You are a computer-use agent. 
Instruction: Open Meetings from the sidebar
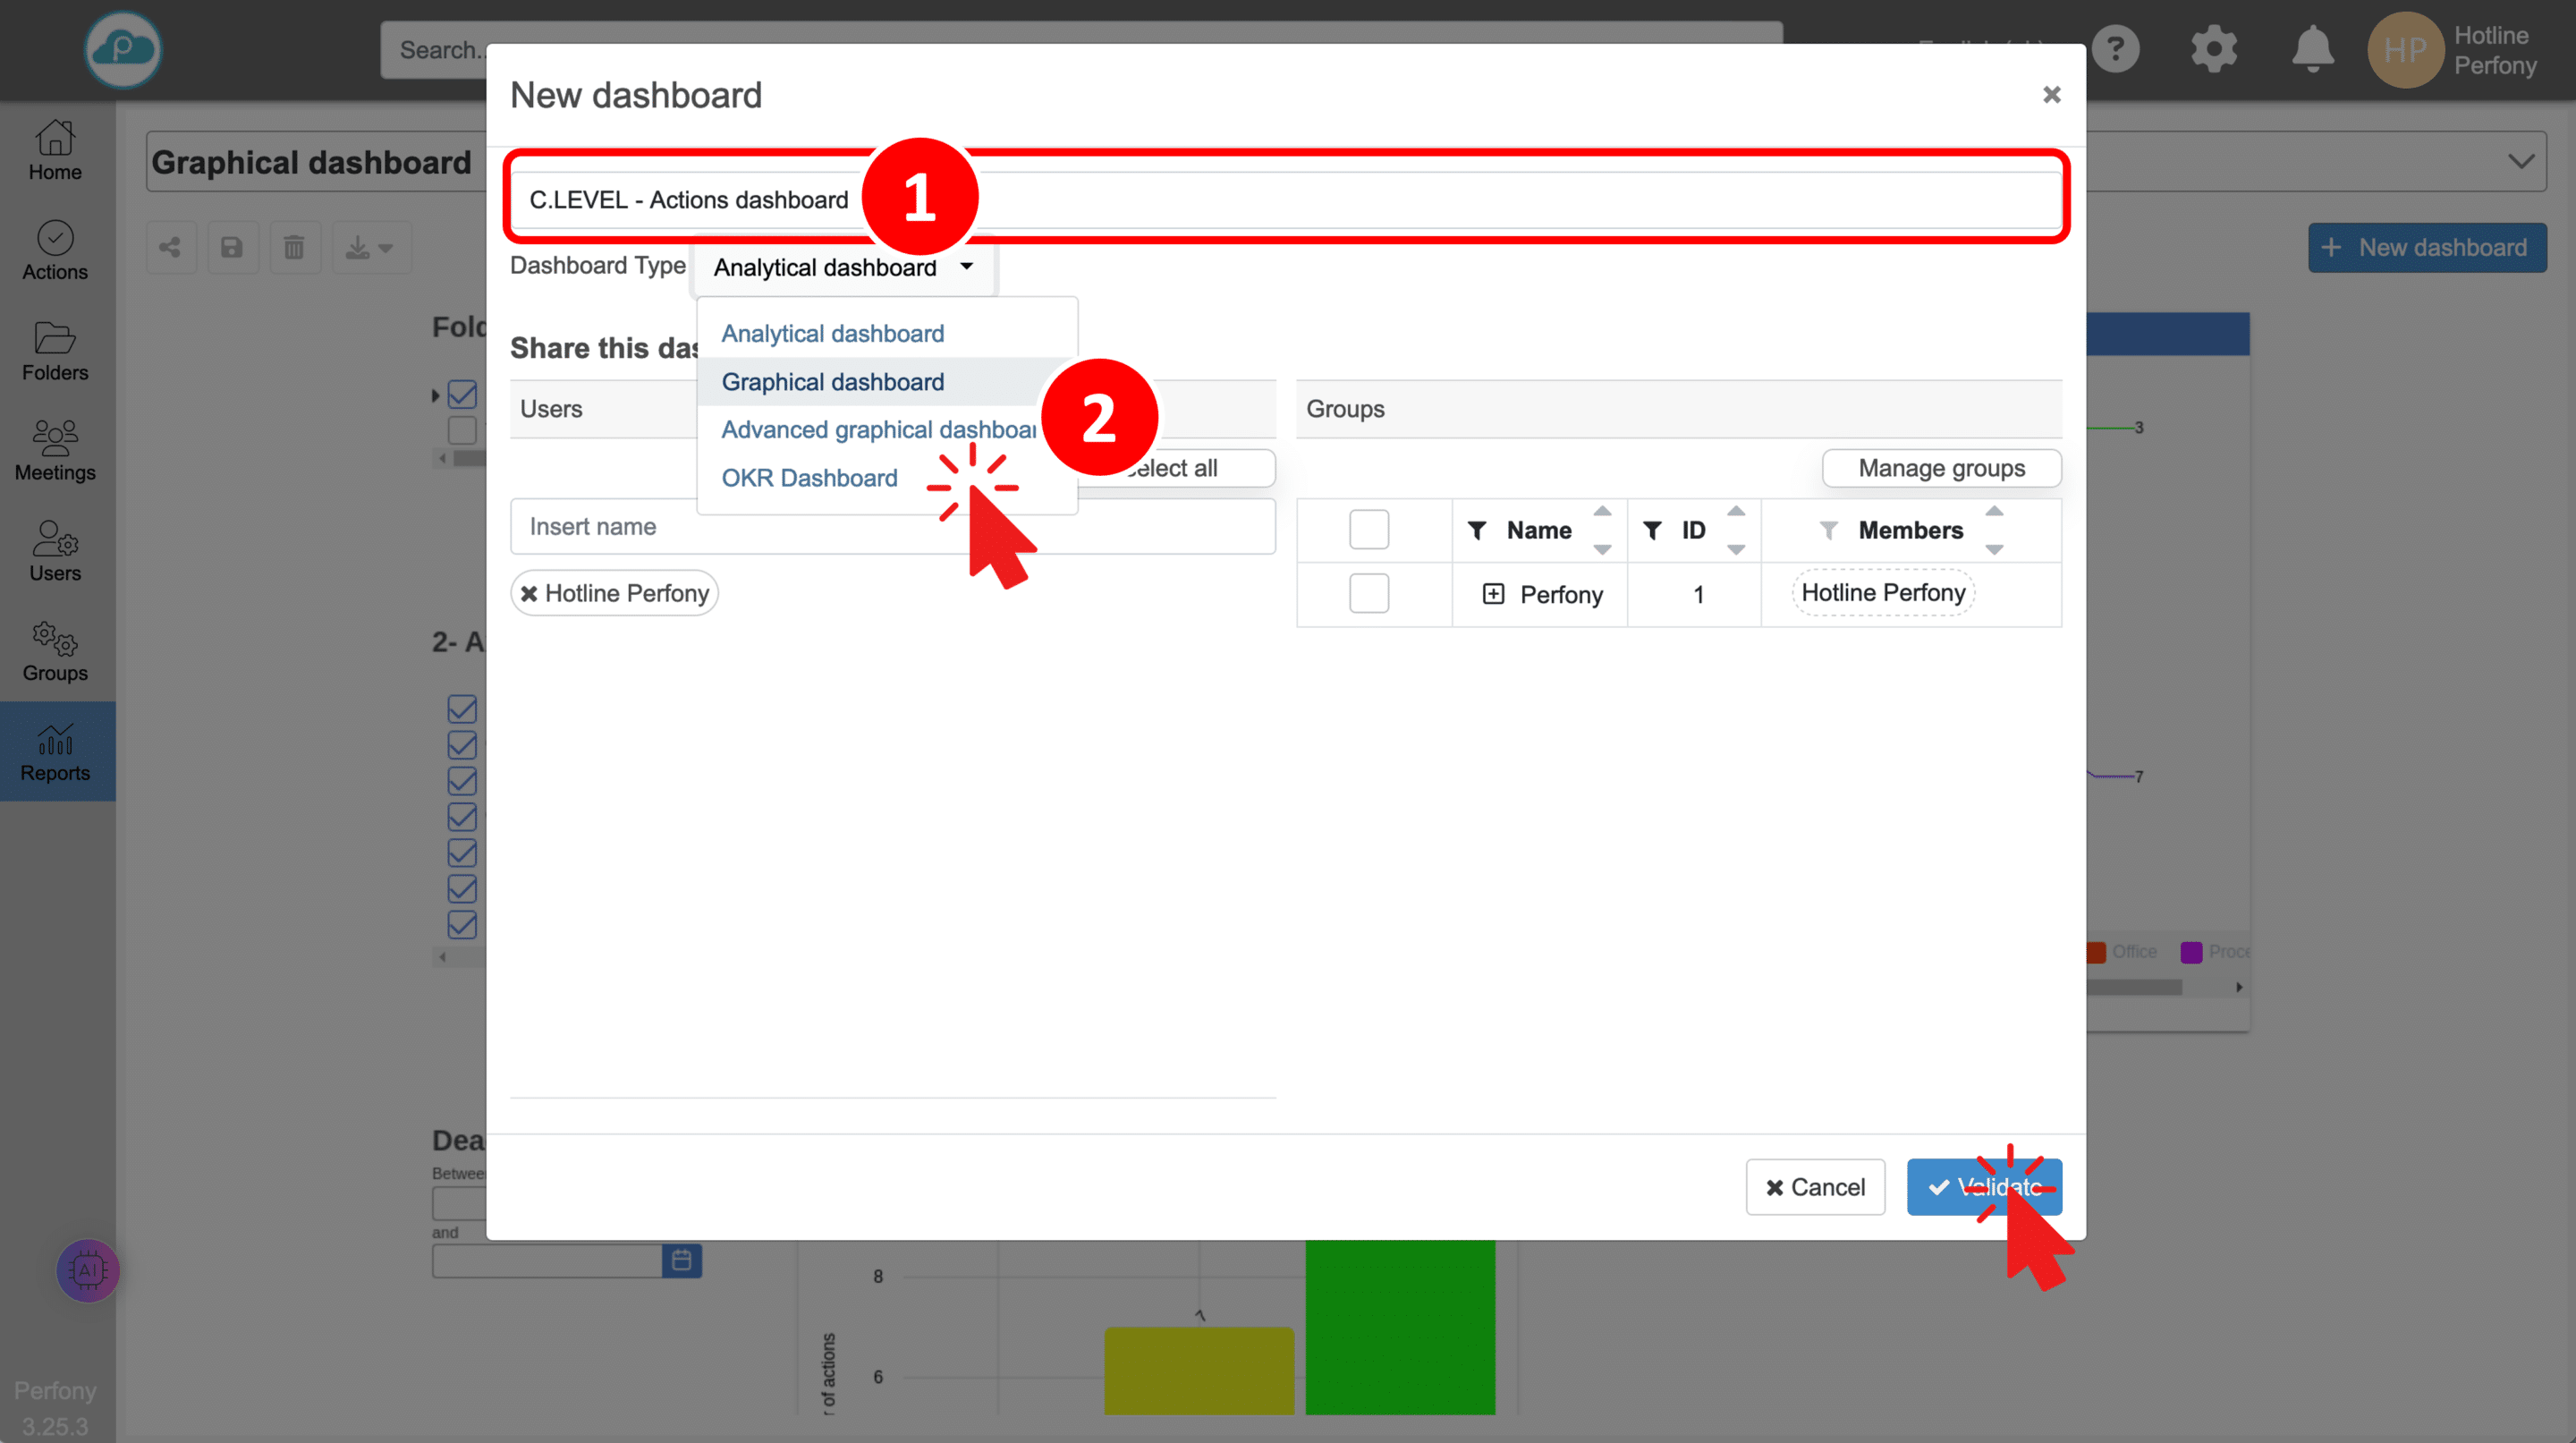(55, 450)
